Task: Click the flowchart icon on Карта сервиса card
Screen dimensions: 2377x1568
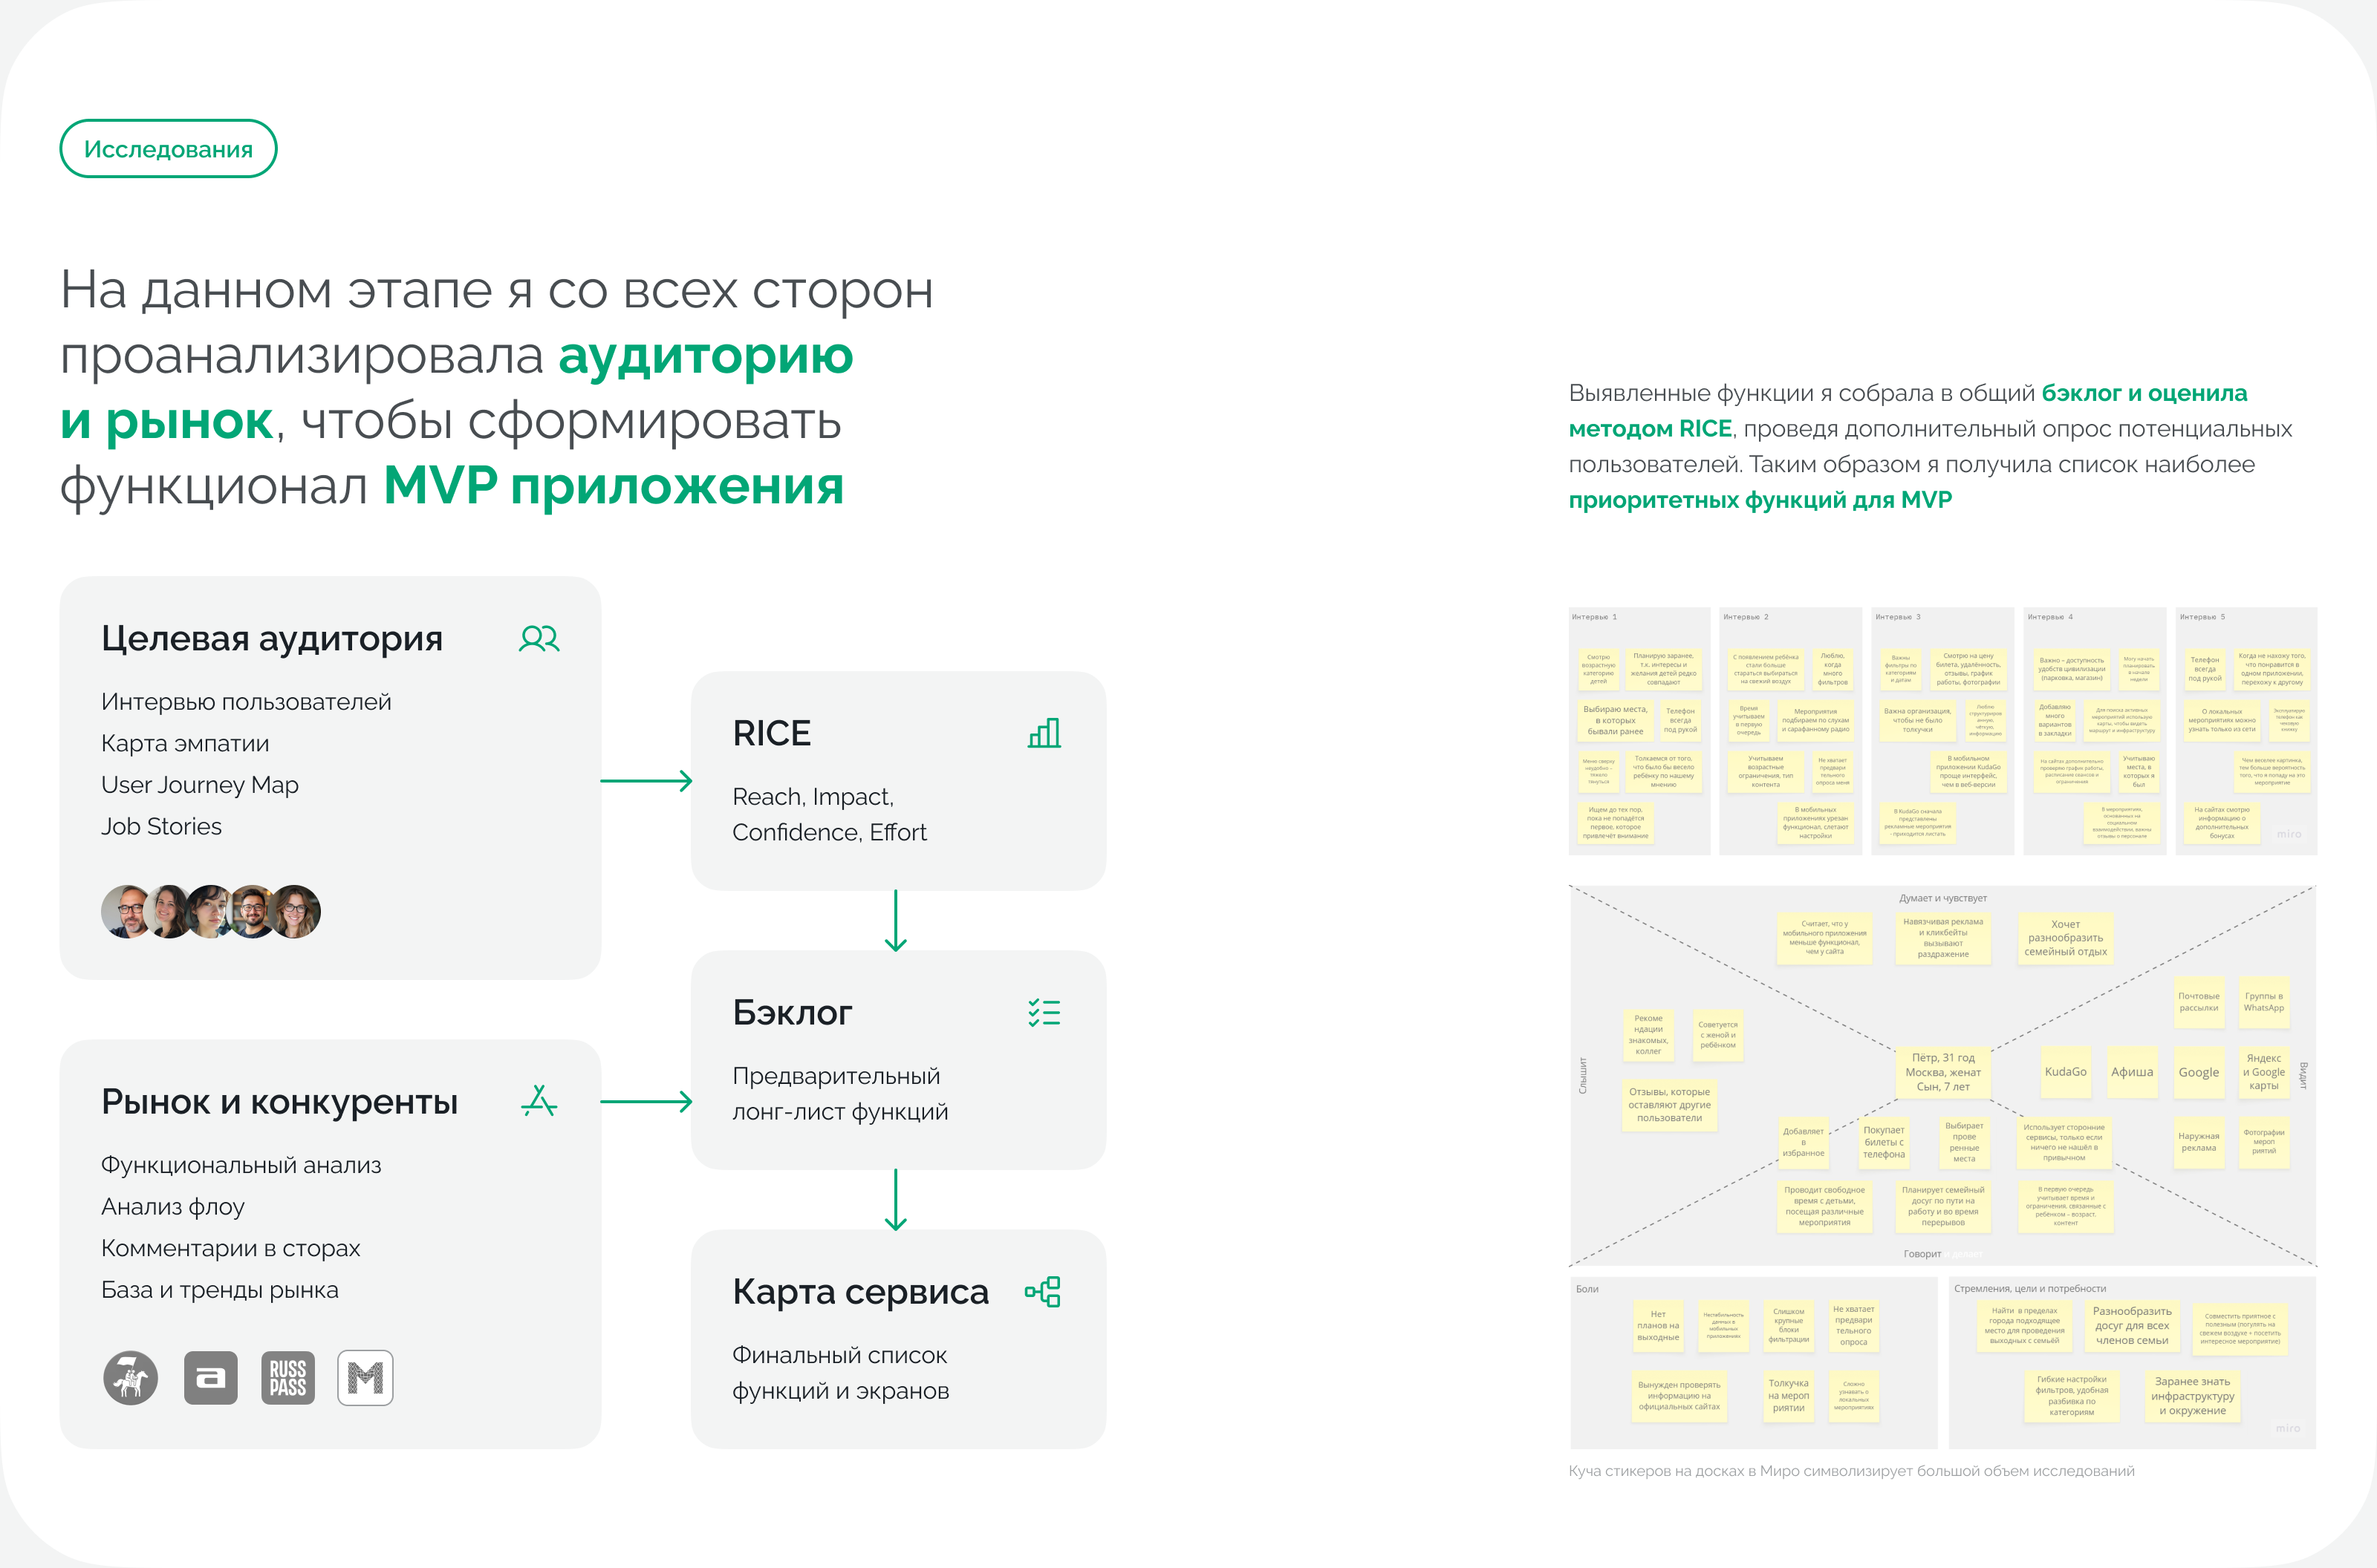Action: [1044, 1292]
